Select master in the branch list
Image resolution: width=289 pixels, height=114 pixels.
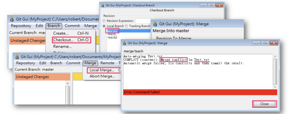[112, 31]
